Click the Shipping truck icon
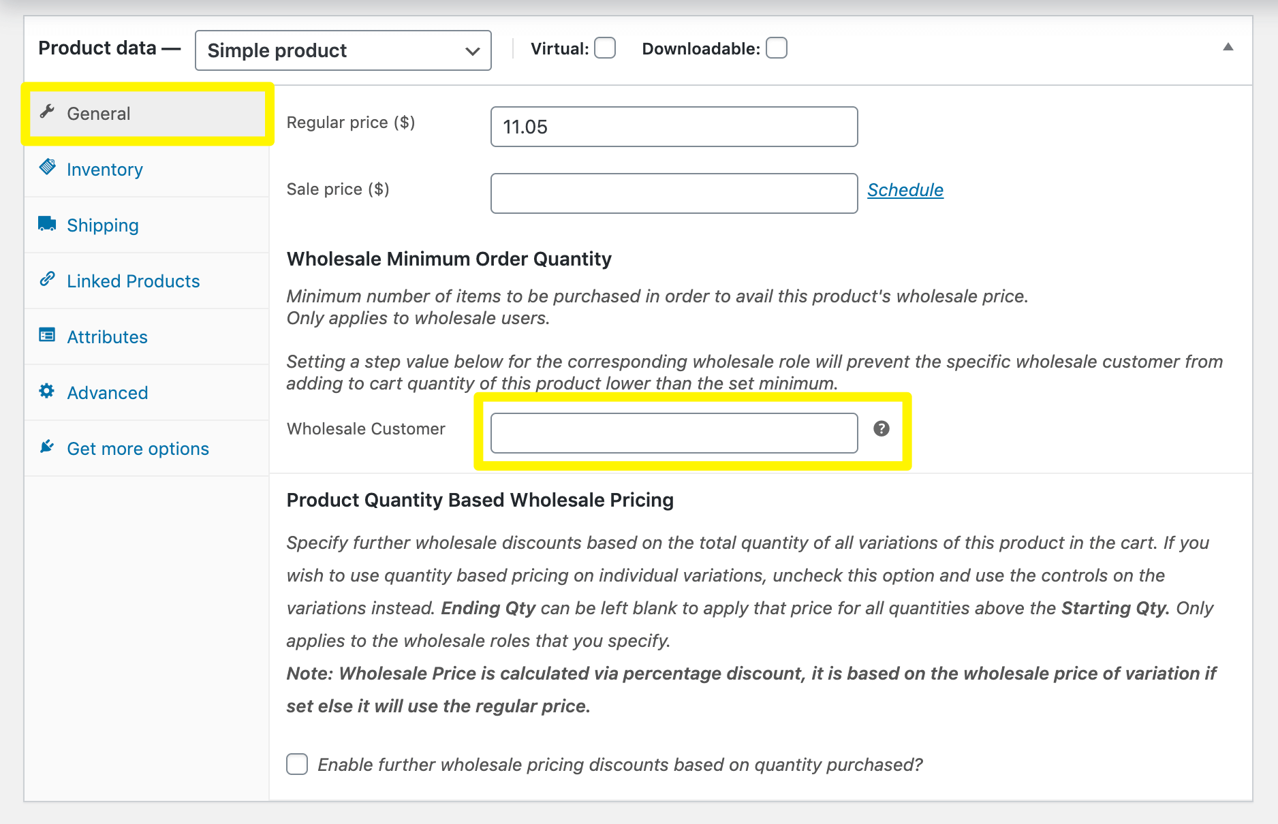The image size is (1278, 824). click(x=47, y=223)
